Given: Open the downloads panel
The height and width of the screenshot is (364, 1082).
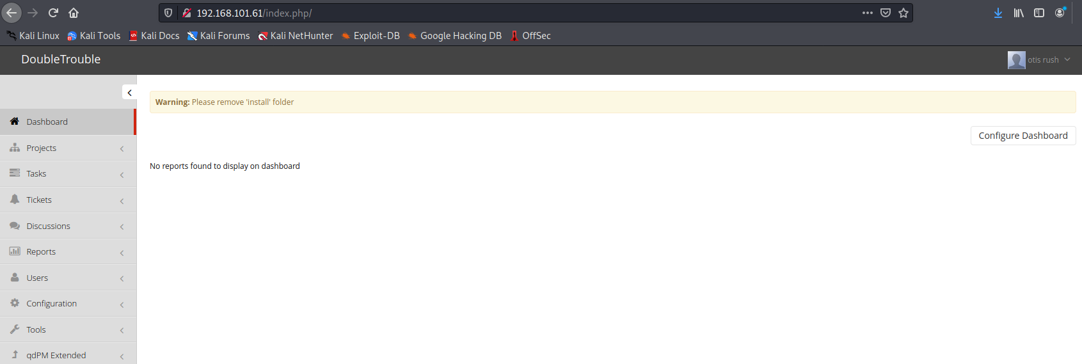Looking at the screenshot, I should tap(998, 13).
